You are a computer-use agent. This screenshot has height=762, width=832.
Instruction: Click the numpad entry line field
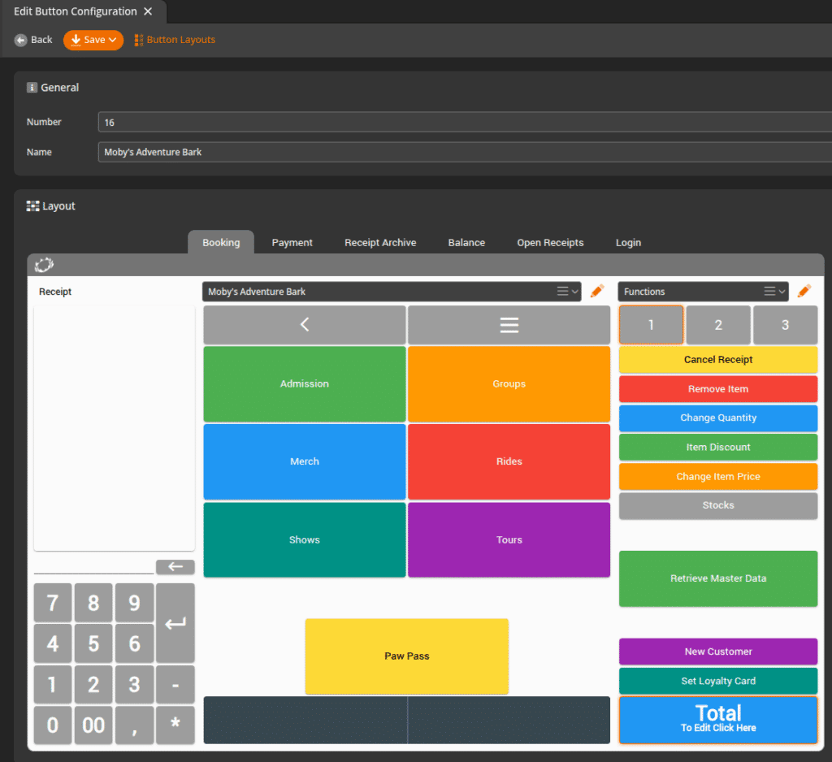(x=94, y=567)
